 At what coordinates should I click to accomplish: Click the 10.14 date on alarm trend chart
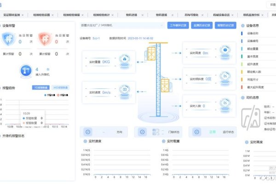[64, 126]
